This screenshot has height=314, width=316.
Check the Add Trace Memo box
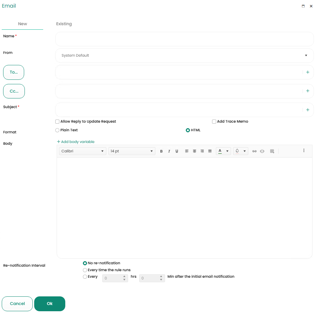point(214,122)
